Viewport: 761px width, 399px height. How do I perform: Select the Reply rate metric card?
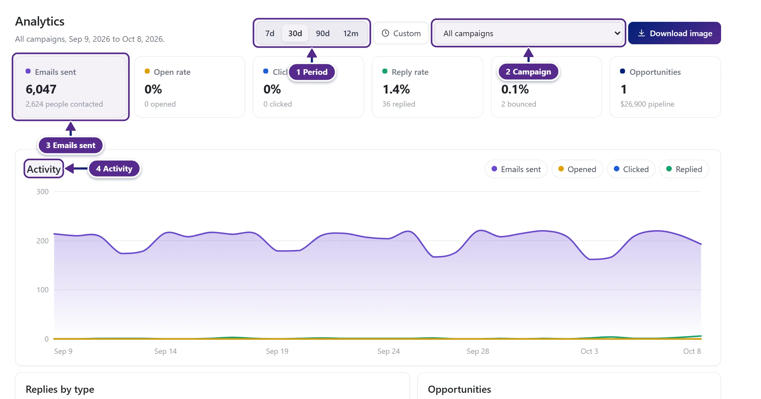[x=428, y=87]
